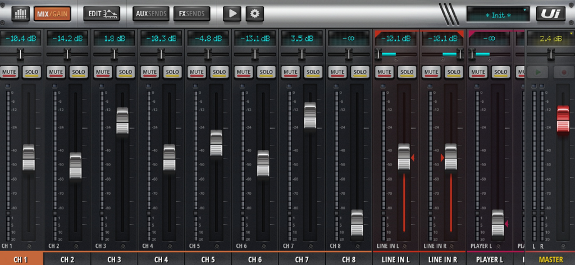Click CH 2 small square indicator above meter
Screen dimensions: 575x265
[x=54, y=86]
